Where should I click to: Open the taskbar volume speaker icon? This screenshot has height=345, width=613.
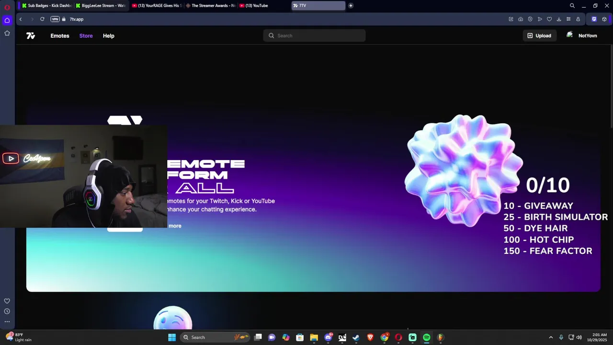pos(579,337)
